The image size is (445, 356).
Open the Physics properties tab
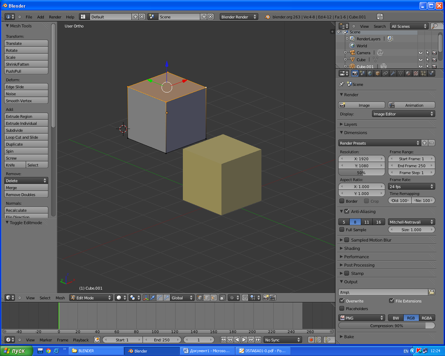click(x=431, y=73)
